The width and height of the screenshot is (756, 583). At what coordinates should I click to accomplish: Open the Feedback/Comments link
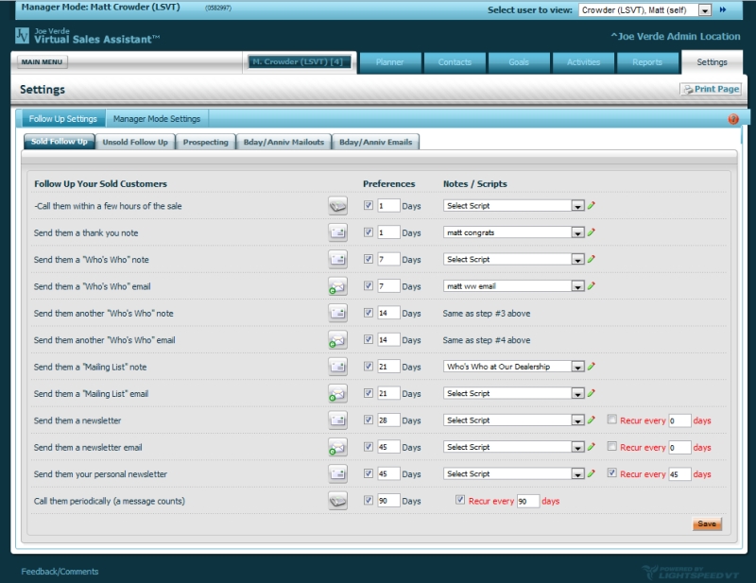point(60,572)
